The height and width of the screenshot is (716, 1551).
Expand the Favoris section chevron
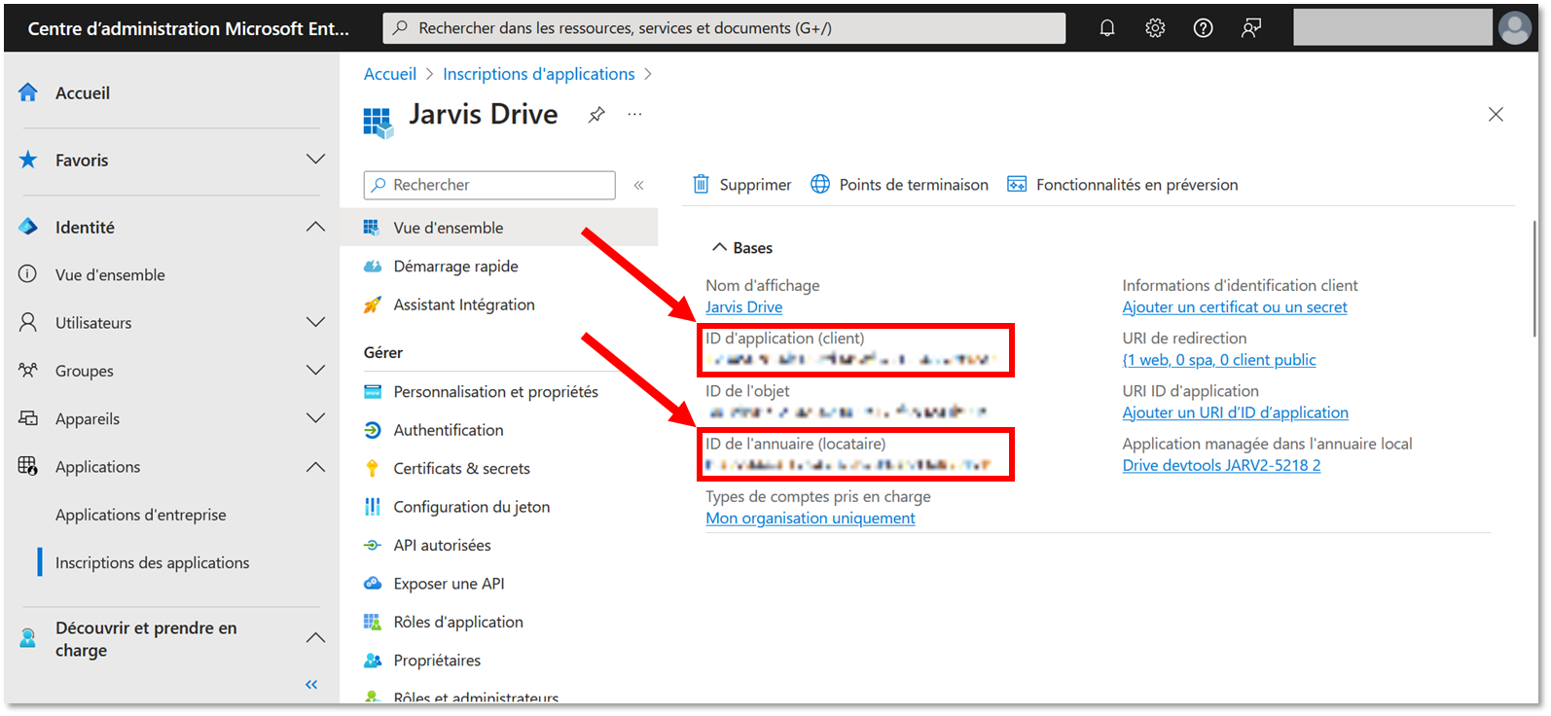coord(315,159)
